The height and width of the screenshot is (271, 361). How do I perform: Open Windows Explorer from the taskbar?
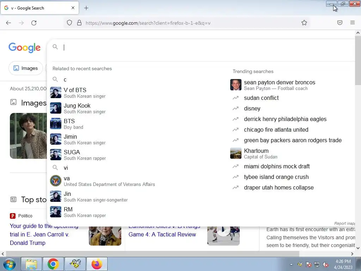pos(31,264)
